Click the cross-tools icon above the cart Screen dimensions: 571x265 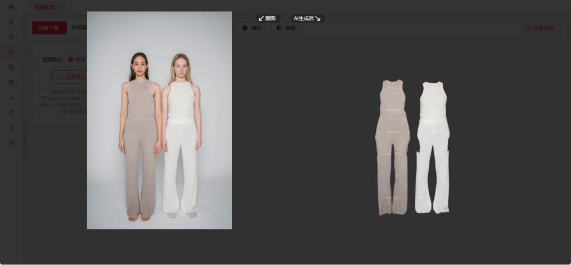(11, 82)
